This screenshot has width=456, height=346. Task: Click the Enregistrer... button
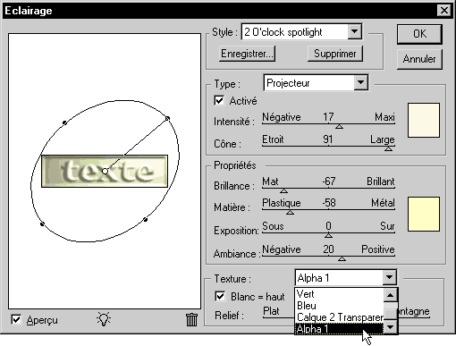(247, 54)
